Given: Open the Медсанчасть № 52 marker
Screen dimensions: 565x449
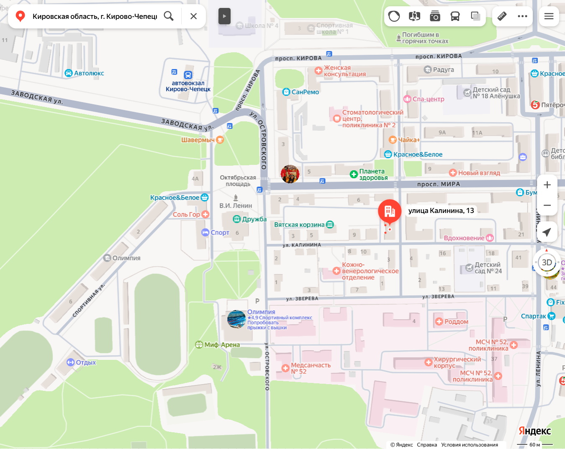Looking at the screenshot, I should [285, 368].
